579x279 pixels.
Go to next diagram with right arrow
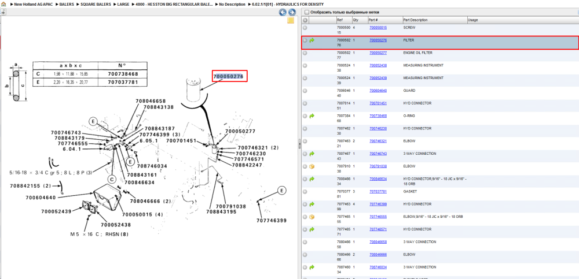coord(291,12)
